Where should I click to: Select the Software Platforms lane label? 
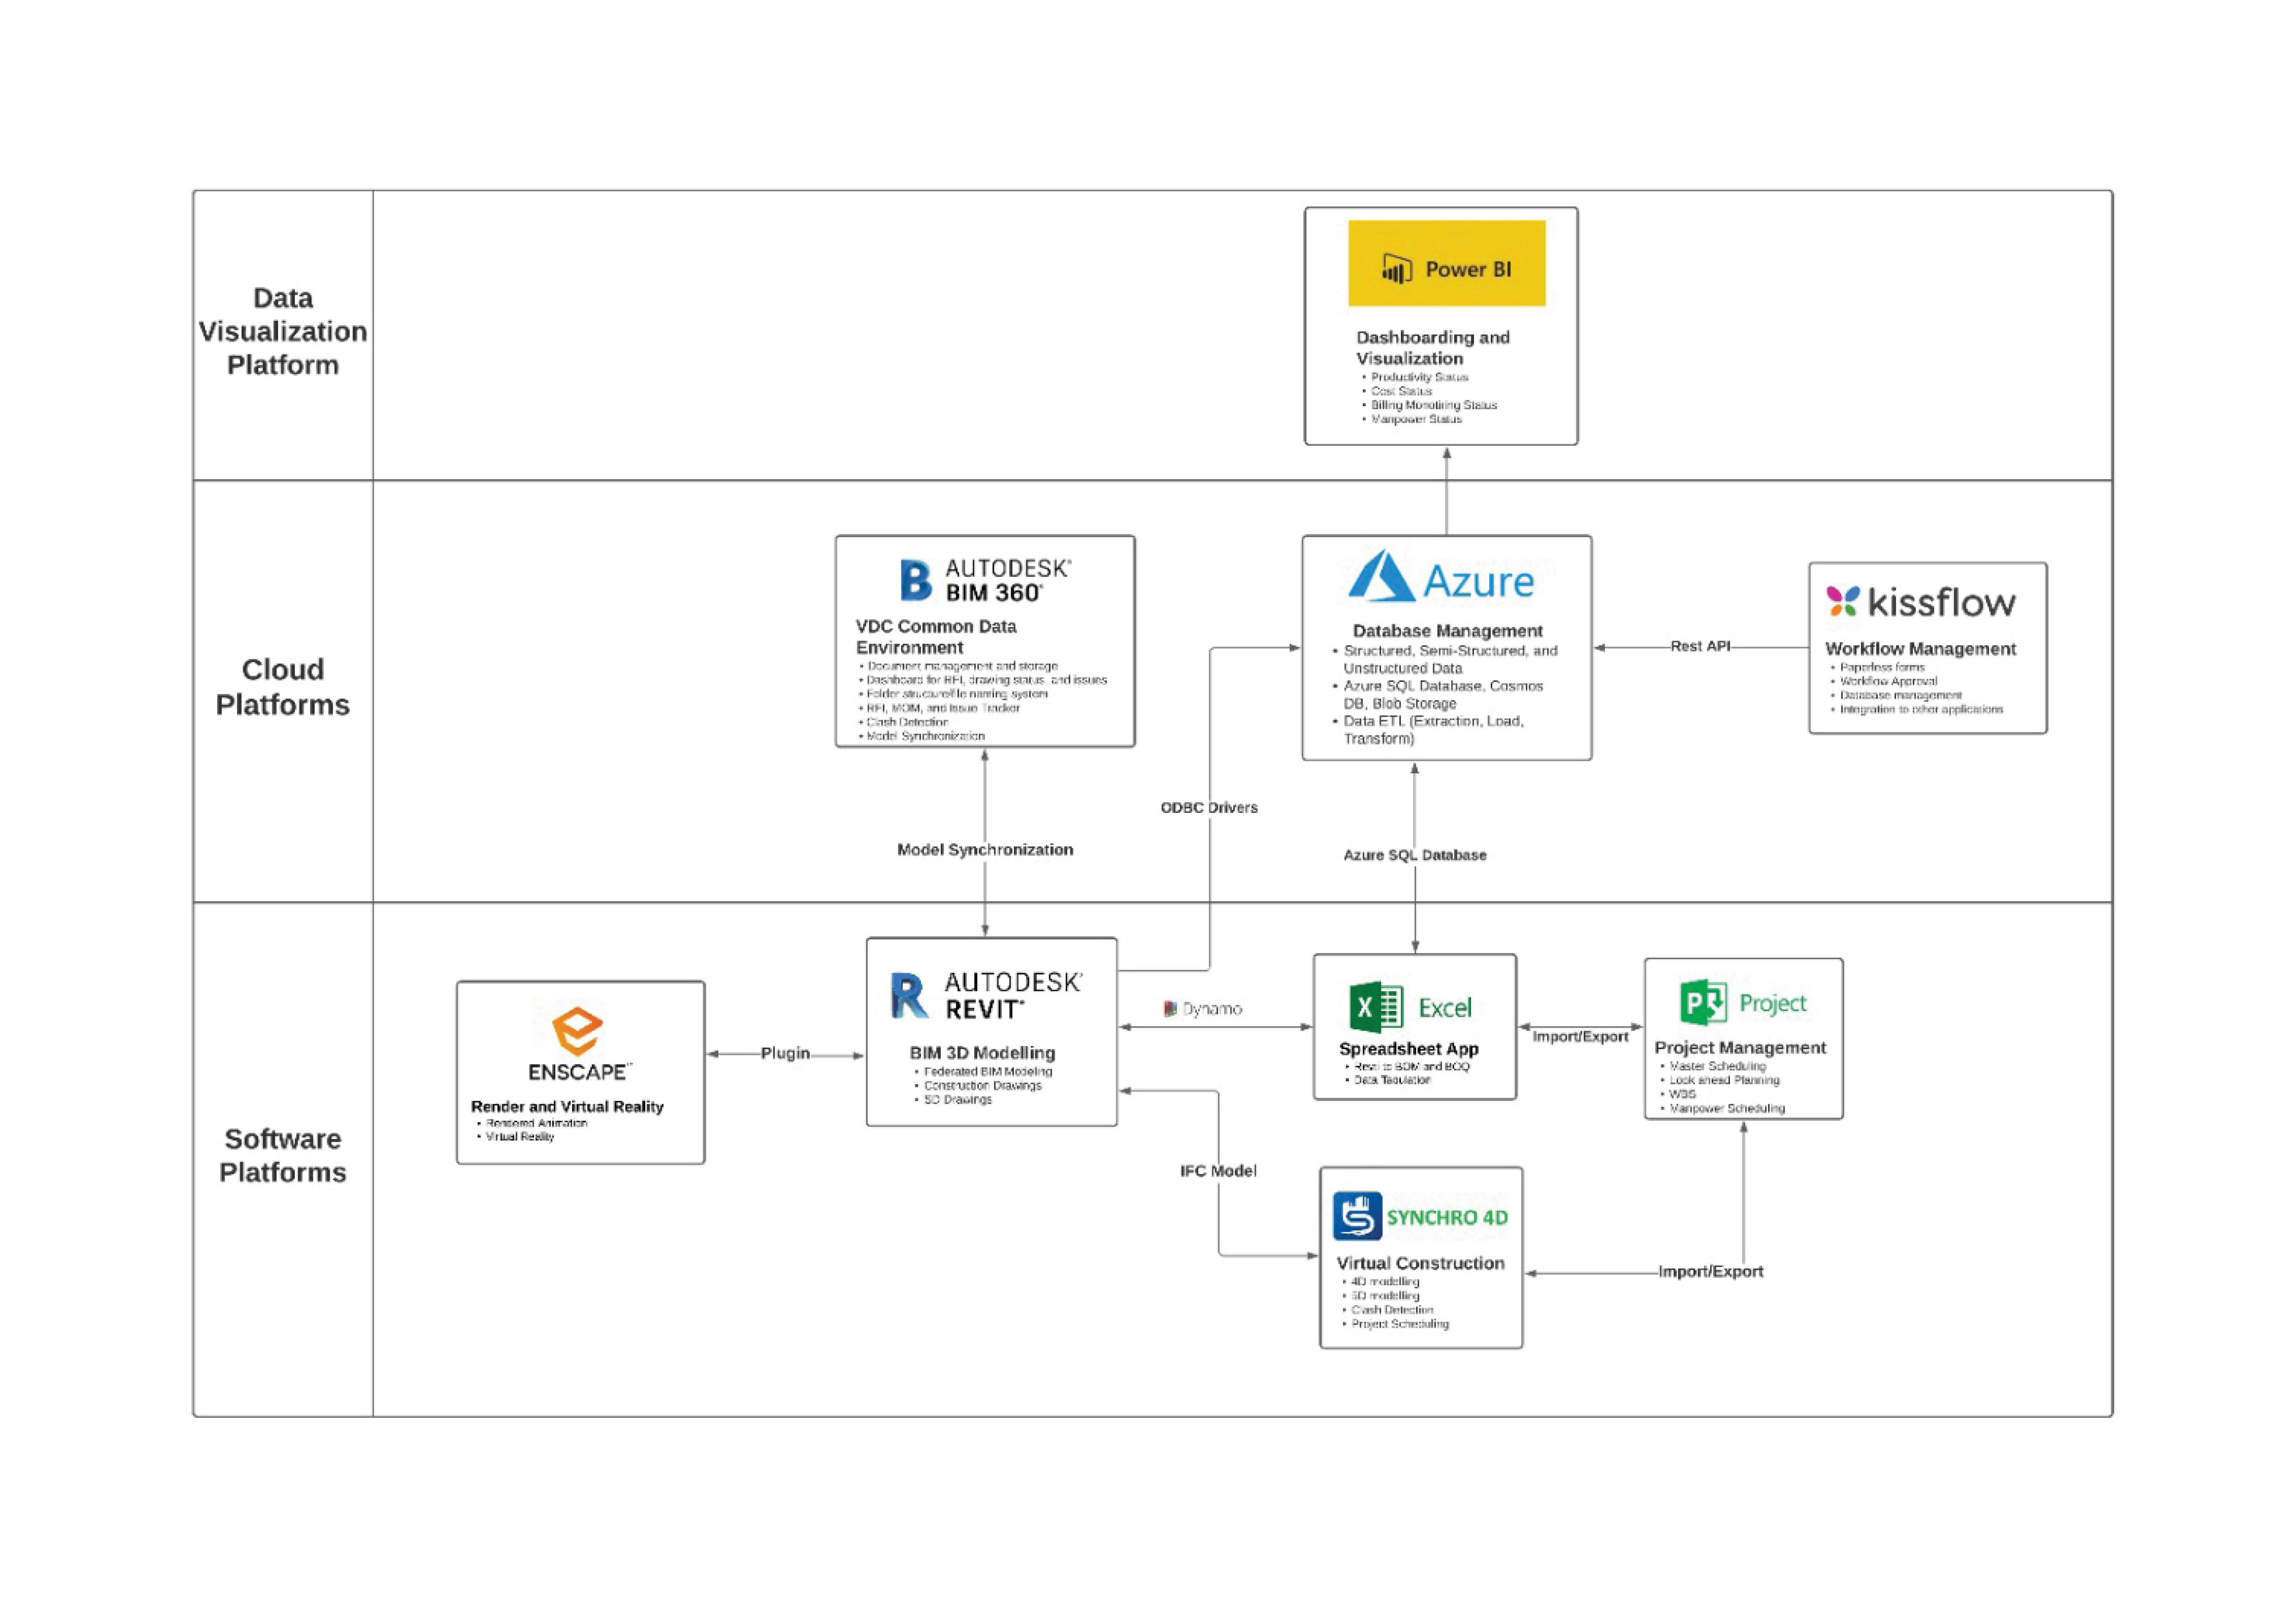tap(283, 1155)
